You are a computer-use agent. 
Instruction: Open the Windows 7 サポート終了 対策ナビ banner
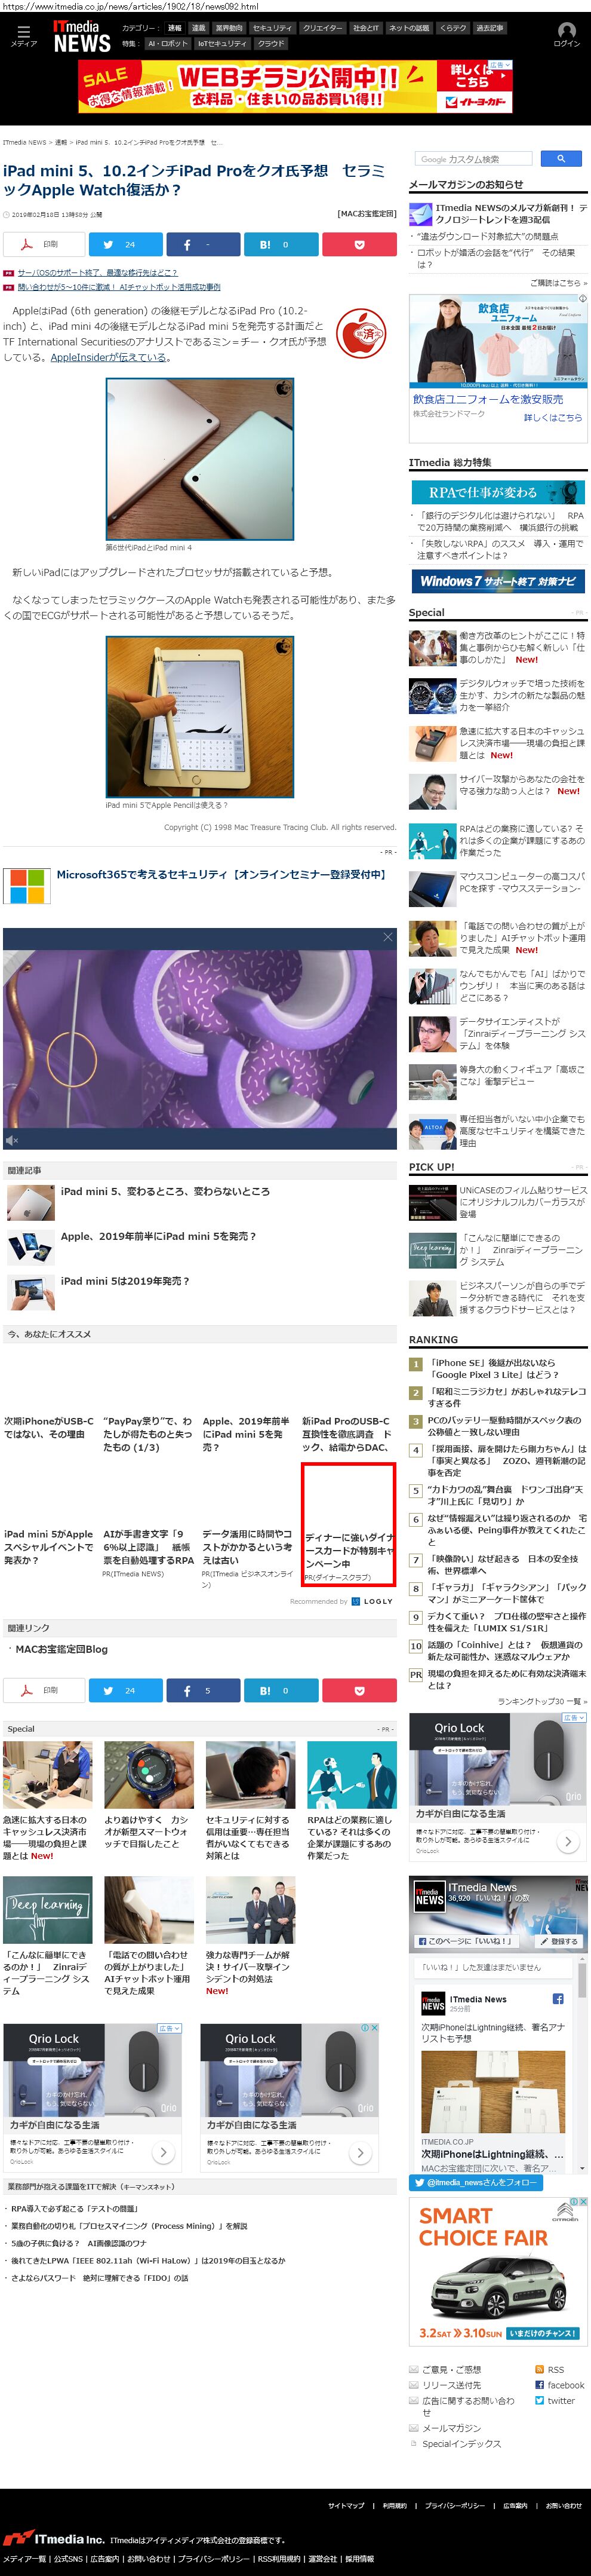pos(498,581)
